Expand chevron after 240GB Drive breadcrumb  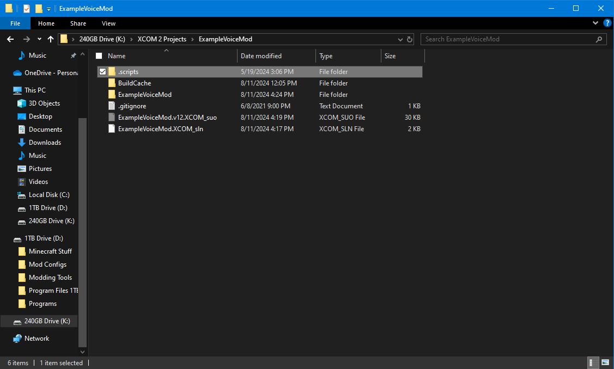[131, 39]
